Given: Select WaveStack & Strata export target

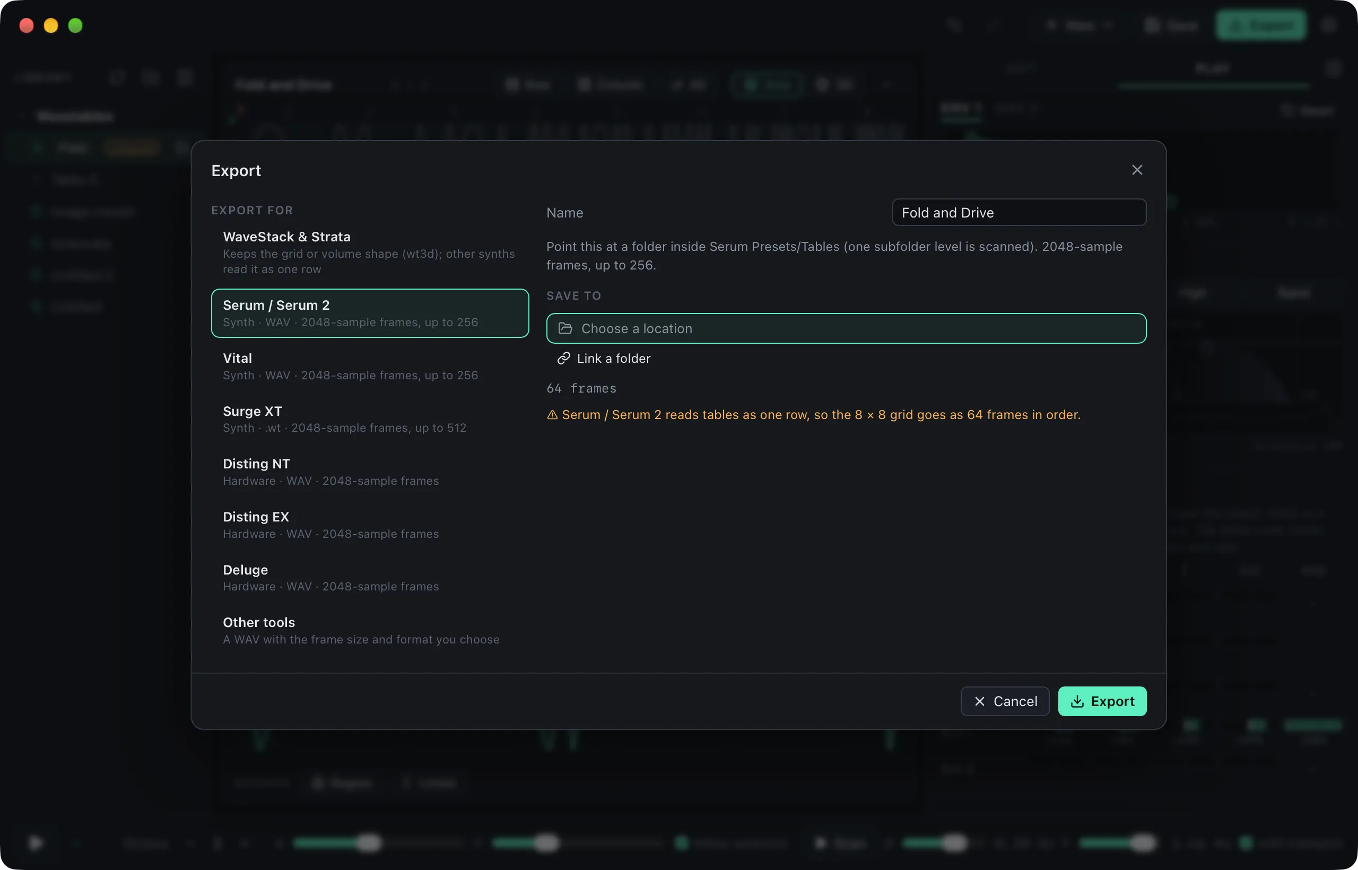Looking at the screenshot, I should [370, 252].
